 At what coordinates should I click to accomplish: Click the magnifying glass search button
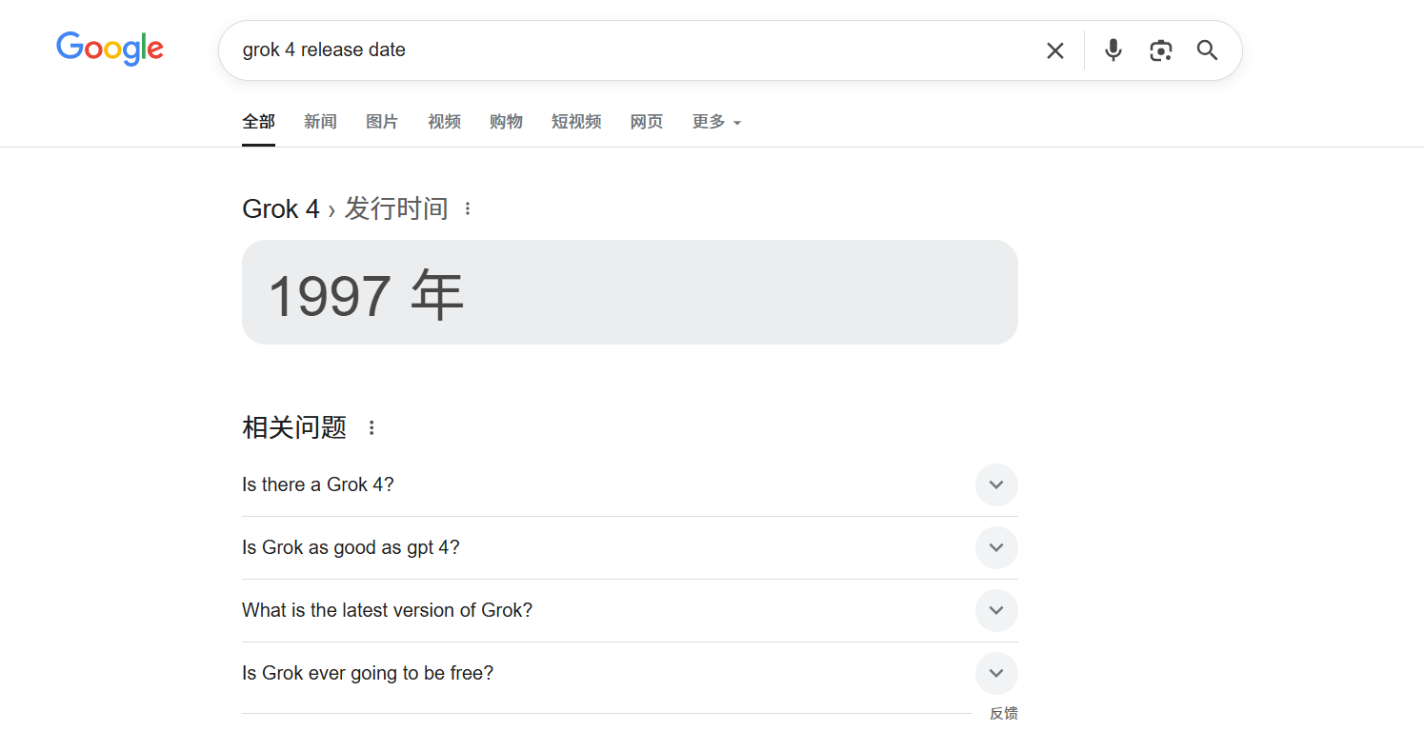(x=1207, y=50)
